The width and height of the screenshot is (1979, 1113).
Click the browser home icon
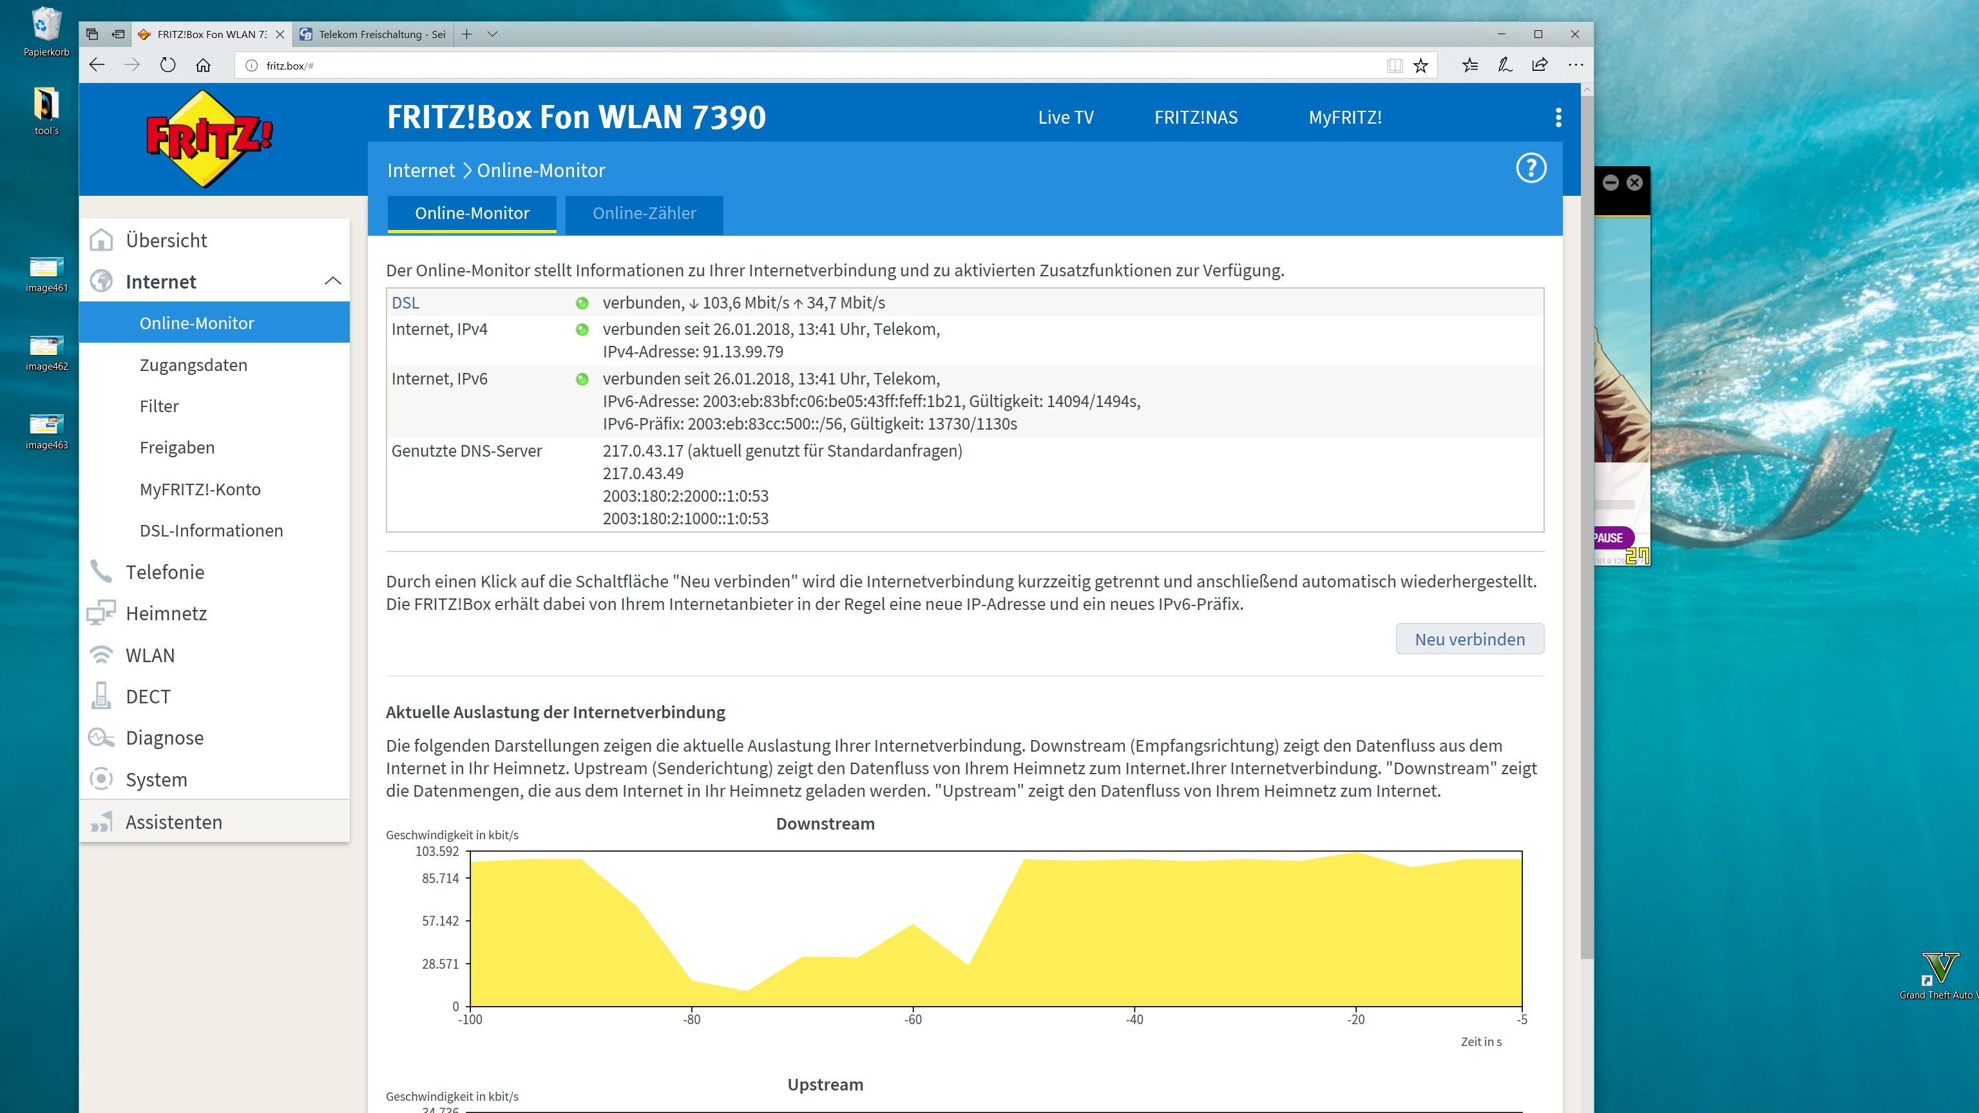pyautogui.click(x=203, y=65)
